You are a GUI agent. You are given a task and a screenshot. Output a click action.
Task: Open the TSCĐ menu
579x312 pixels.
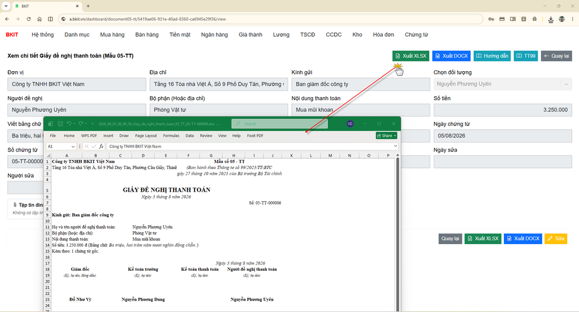308,34
